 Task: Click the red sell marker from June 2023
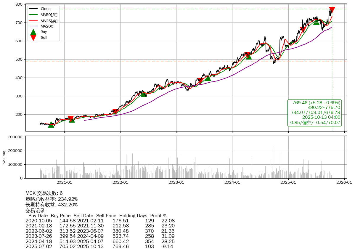200,81
